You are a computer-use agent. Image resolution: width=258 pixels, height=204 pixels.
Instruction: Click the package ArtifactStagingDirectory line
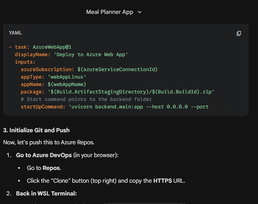[117, 92]
